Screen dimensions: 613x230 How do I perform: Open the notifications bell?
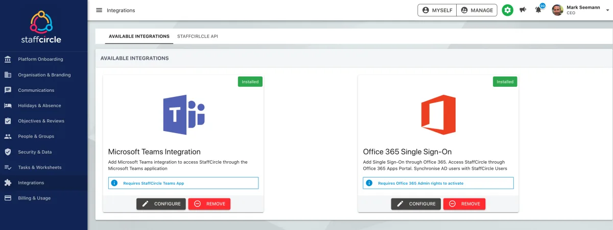(x=538, y=10)
